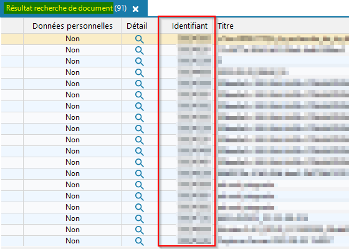Screen dimensions: 349x249
Task: Open detail magnifier in fourteenth row
Action: pos(140,185)
